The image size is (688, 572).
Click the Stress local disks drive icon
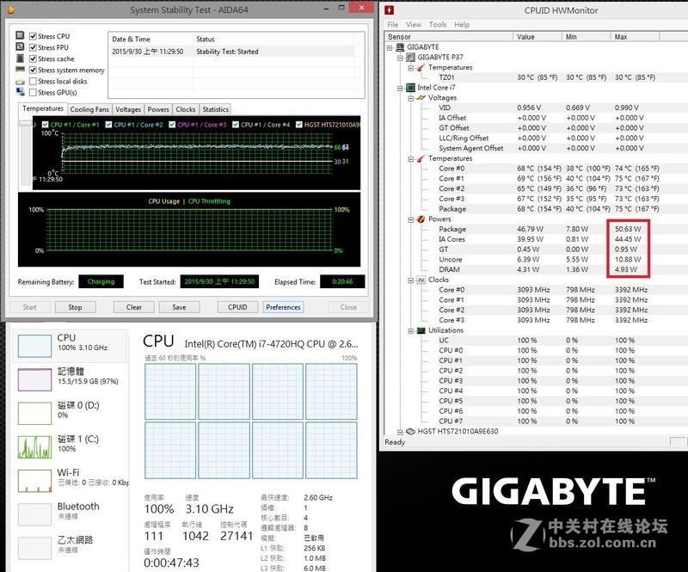pos(19,81)
